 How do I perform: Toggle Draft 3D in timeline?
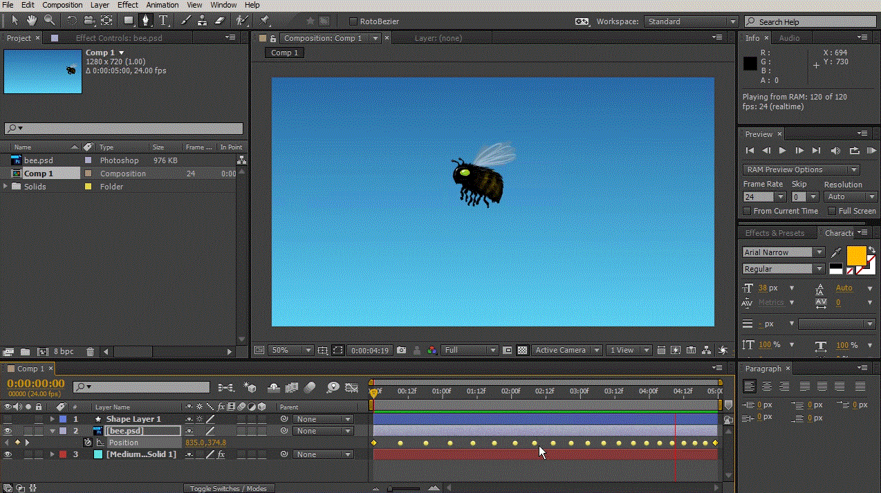[x=250, y=387]
